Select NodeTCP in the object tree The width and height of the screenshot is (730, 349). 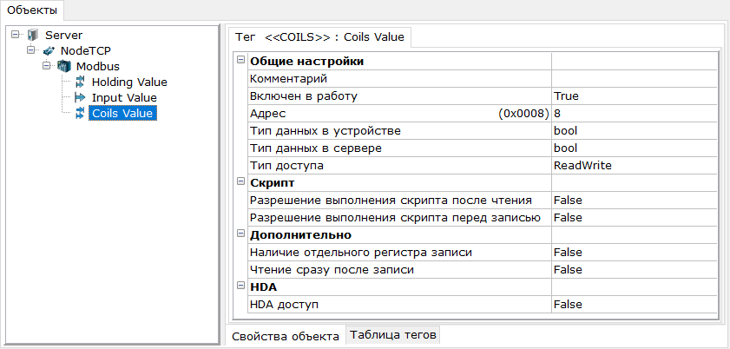click(x=86, y=50)
